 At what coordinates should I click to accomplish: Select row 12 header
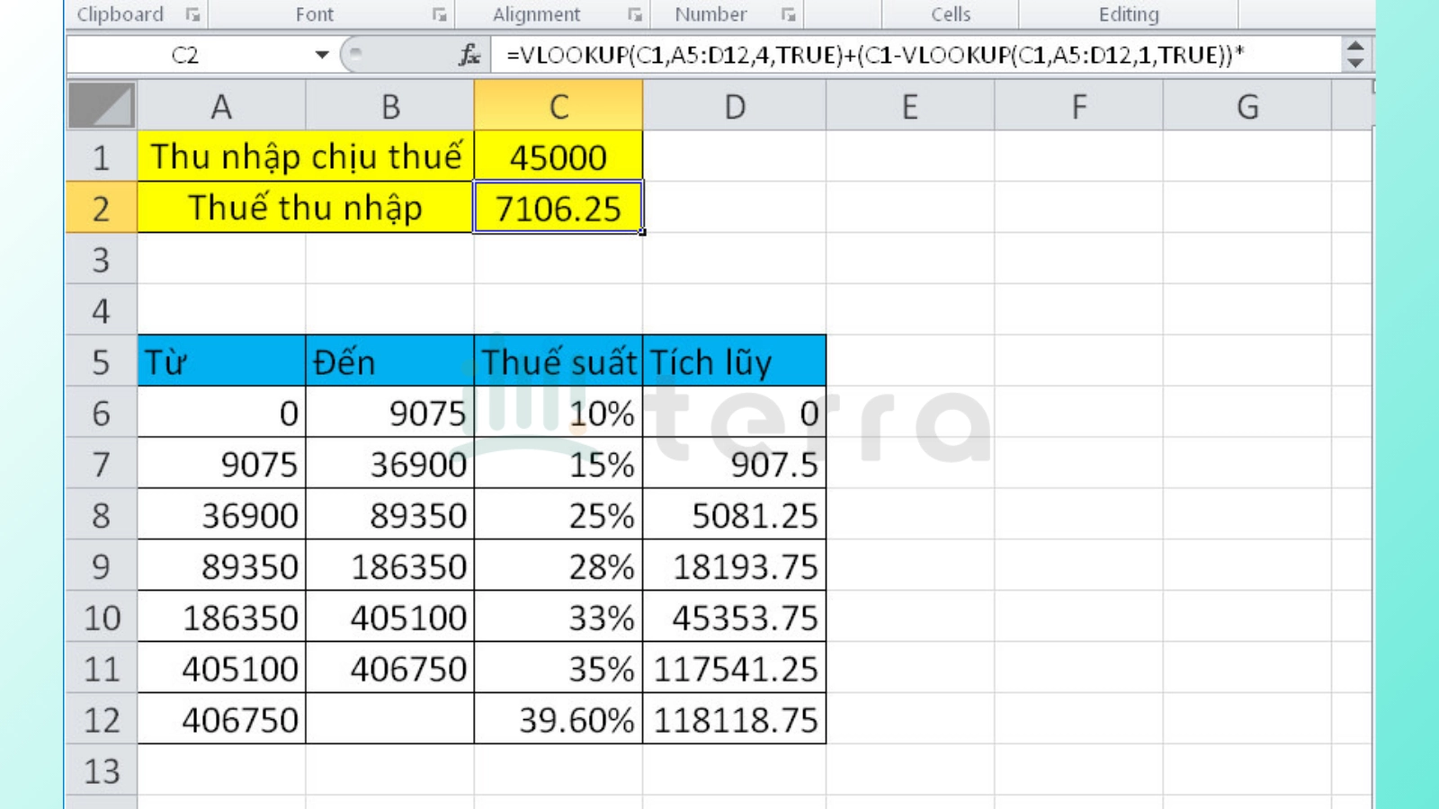click(101, 719)
